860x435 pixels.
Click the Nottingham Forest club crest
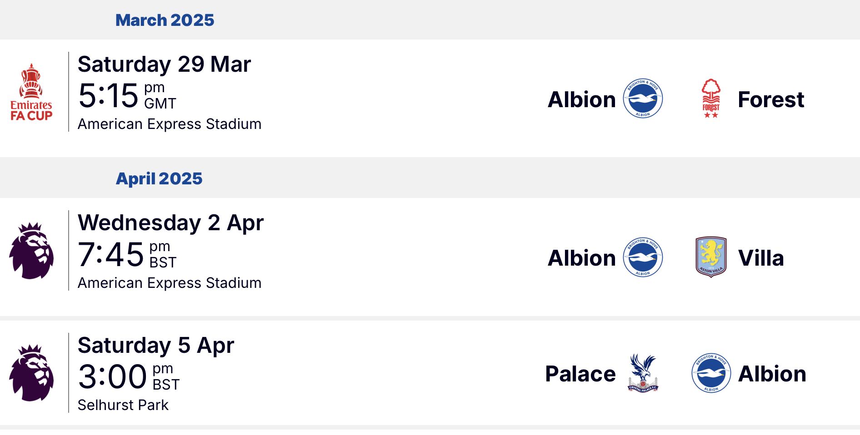pyautogui.click(x=711, y=99)
